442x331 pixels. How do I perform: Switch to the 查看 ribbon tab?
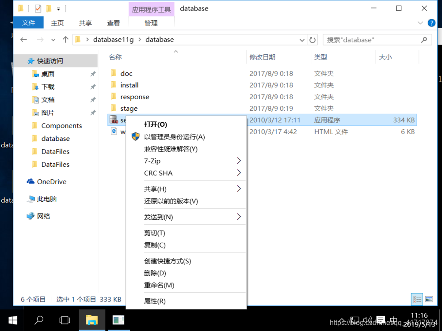(113, 23)
